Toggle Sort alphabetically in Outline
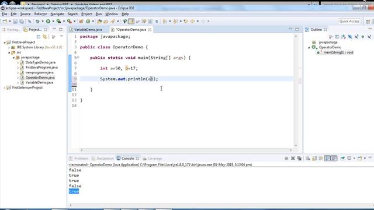This screenshot has height=210, width=374. (344, 37)
